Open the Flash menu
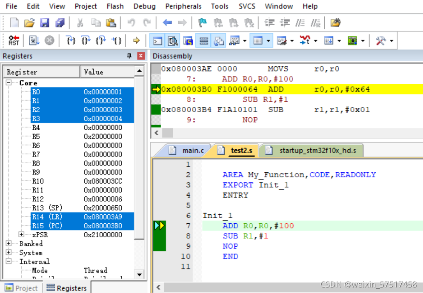This screenshot has width=423, height=293. 115,6
